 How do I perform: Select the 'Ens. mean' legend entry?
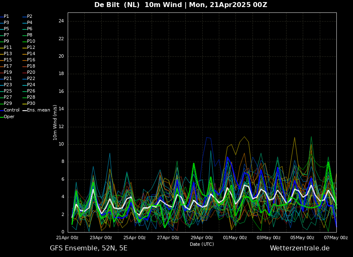click(x=38, y=110)
